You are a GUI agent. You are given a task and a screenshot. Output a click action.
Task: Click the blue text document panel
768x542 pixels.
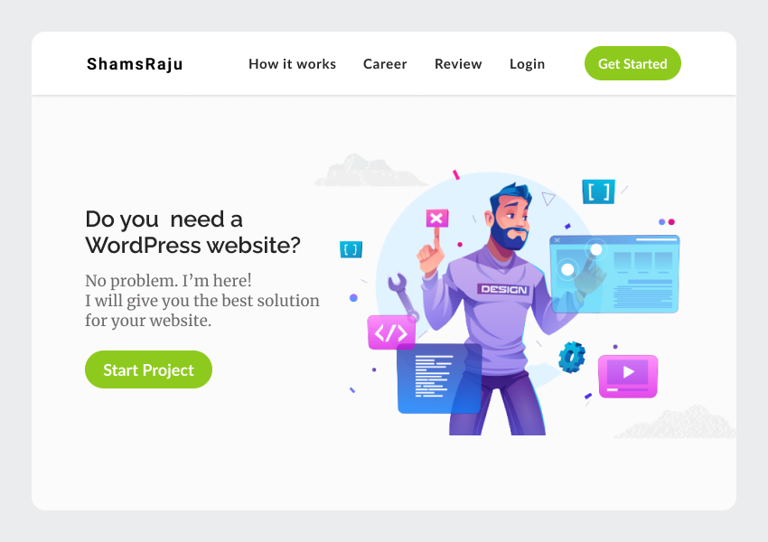(439, 378)
